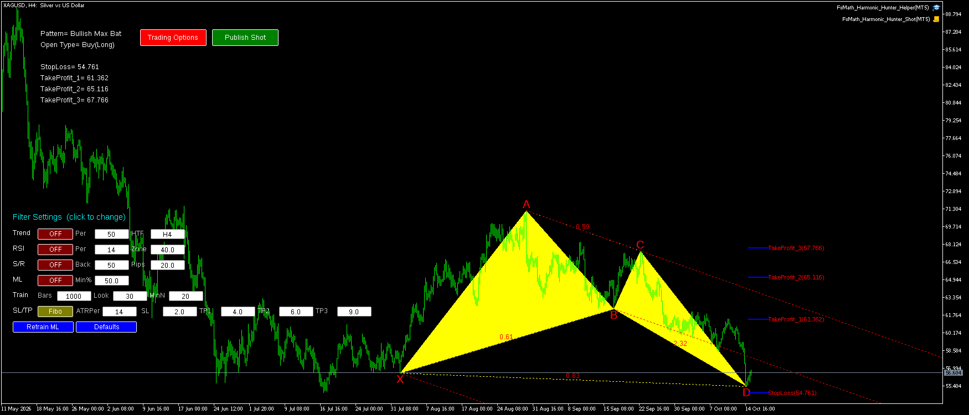Click the 88.794 price scale label

coord(953,14)
